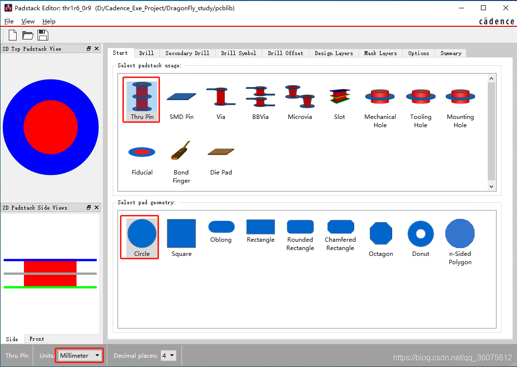Image resolution: width=517 pixels, height=367 pixels.
Task: Expand the Decimal places dropdown
Action: (x=168, y=356)
